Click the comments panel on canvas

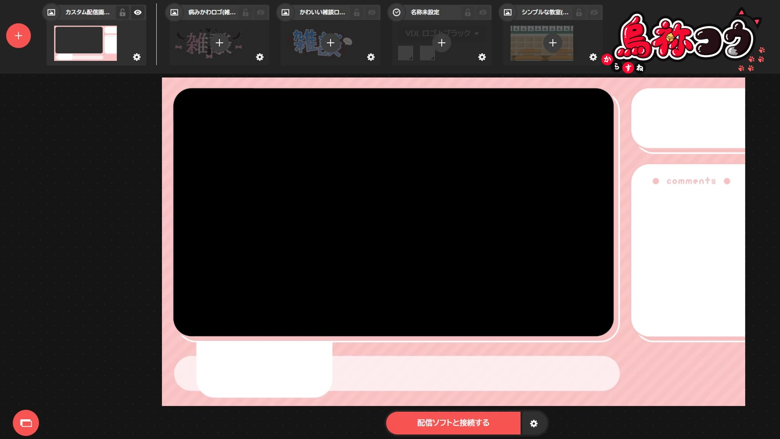pos(689,251)
